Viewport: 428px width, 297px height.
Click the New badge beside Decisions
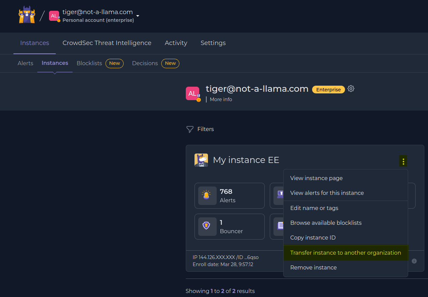tap(170, 63)
